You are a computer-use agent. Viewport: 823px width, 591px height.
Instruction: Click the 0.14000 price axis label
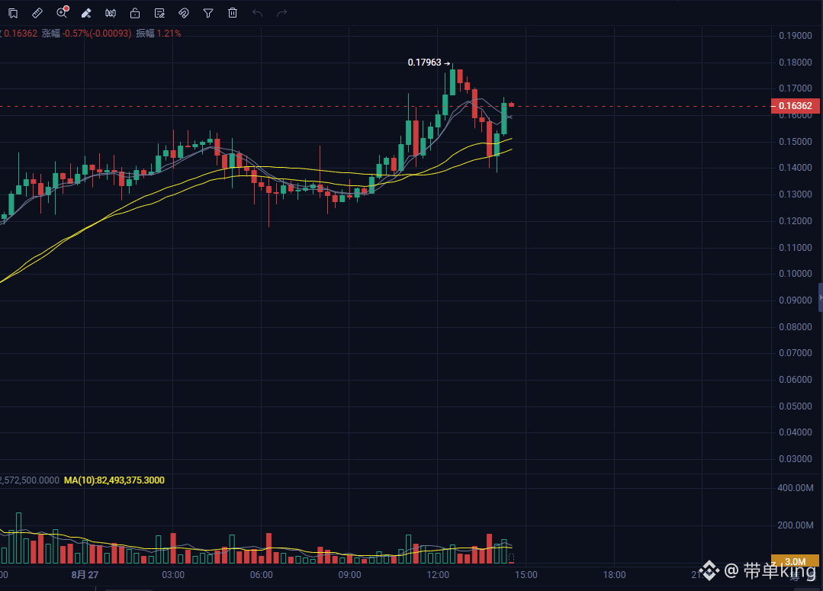[796, 168]
